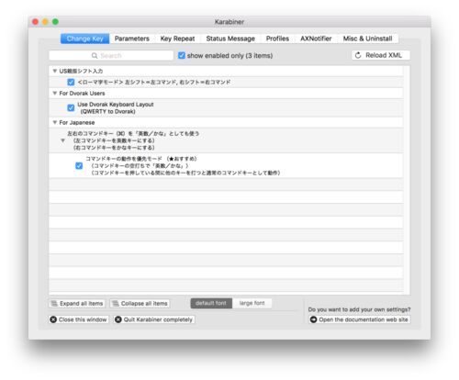The image size is (459, 380).
Task: Select the For Dvorak Users label
Action: 82,93
